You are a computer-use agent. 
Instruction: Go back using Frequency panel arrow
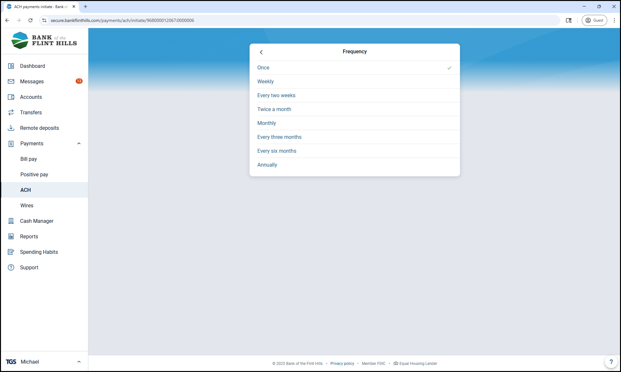coord(261,52)
